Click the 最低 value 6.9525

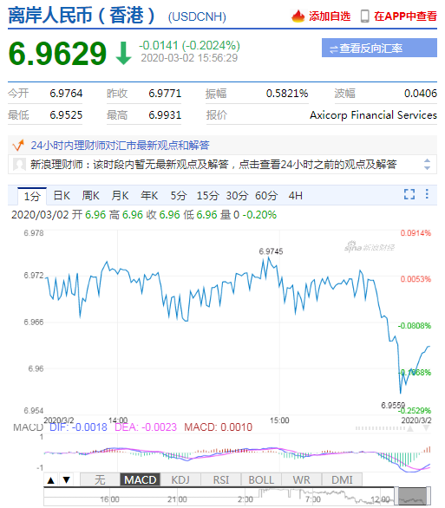pos(66,115)
